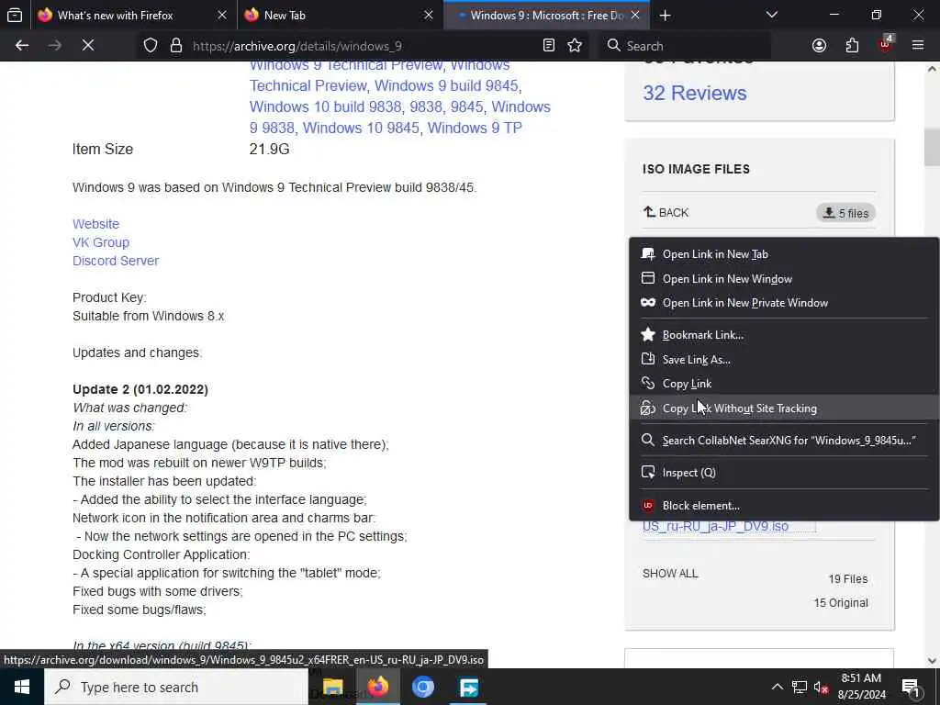
Task: Open File Explorer from the taskbar
Action: click(x=332, y=687)
